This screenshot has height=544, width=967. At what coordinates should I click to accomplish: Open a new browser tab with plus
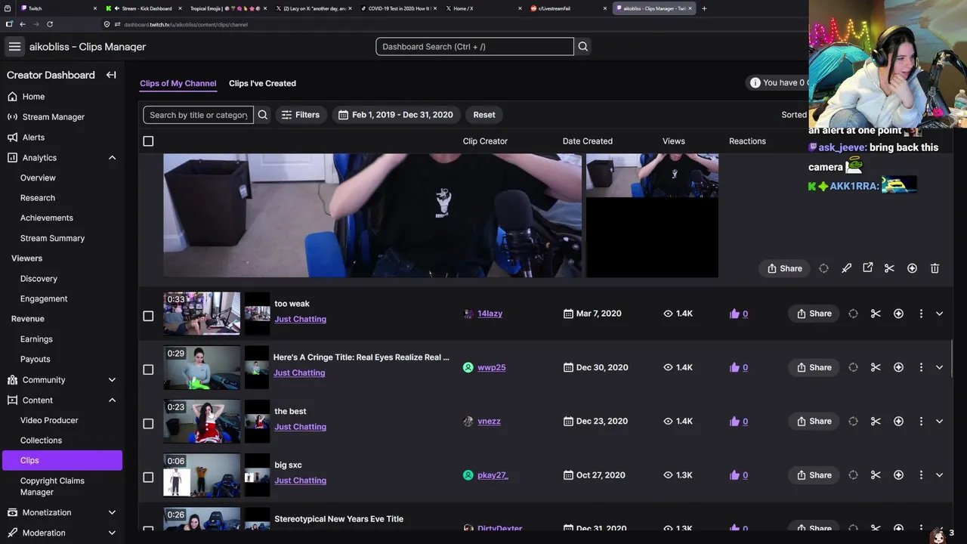pos(704,8)
